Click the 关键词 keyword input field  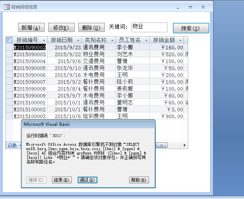click(149, 27)
